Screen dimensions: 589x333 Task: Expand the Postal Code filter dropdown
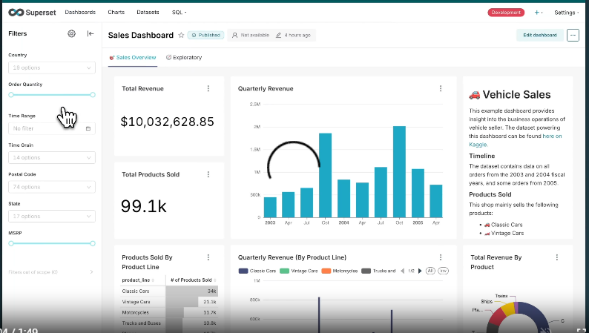click(x=52, y=187)
